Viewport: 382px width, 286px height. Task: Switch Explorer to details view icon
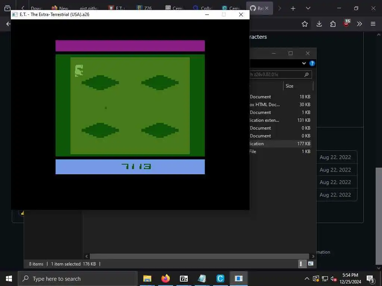tap(301, 264)
